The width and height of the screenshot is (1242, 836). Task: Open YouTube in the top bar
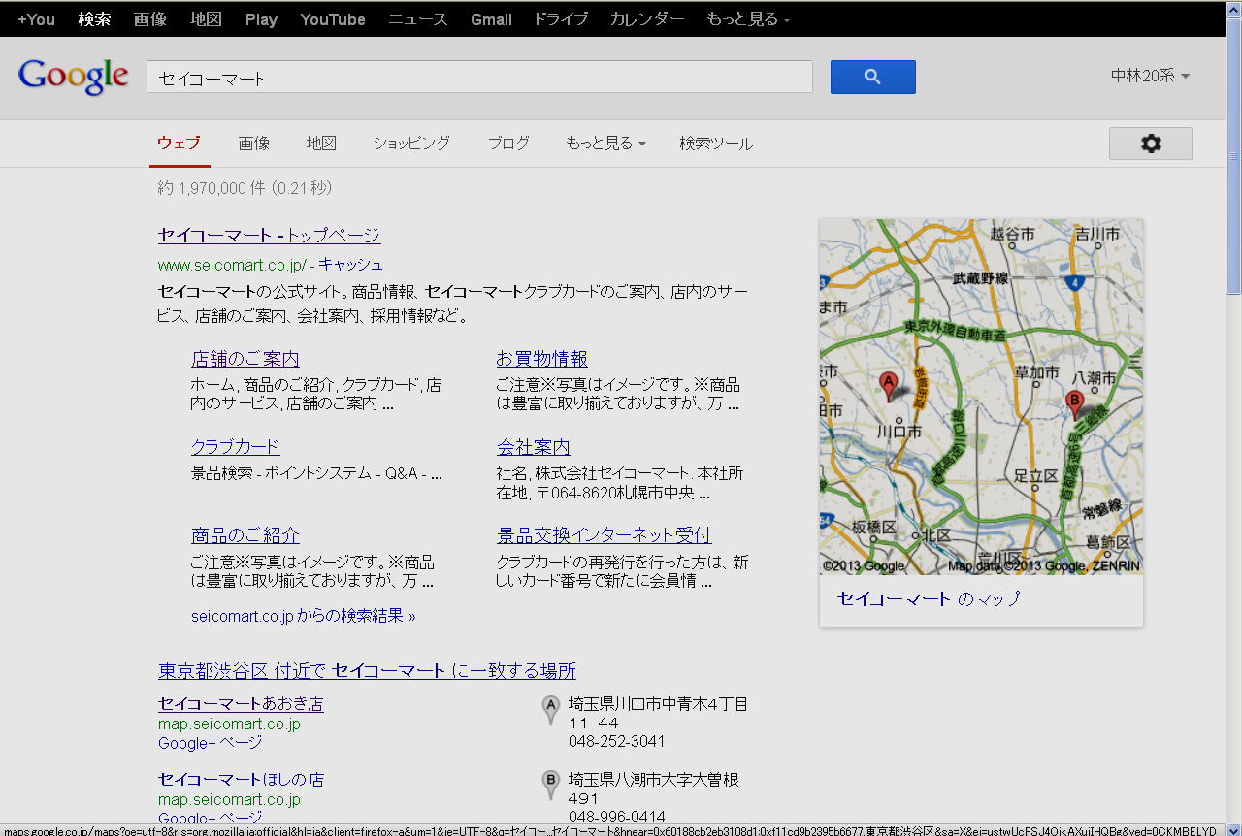tap(333, 19)
